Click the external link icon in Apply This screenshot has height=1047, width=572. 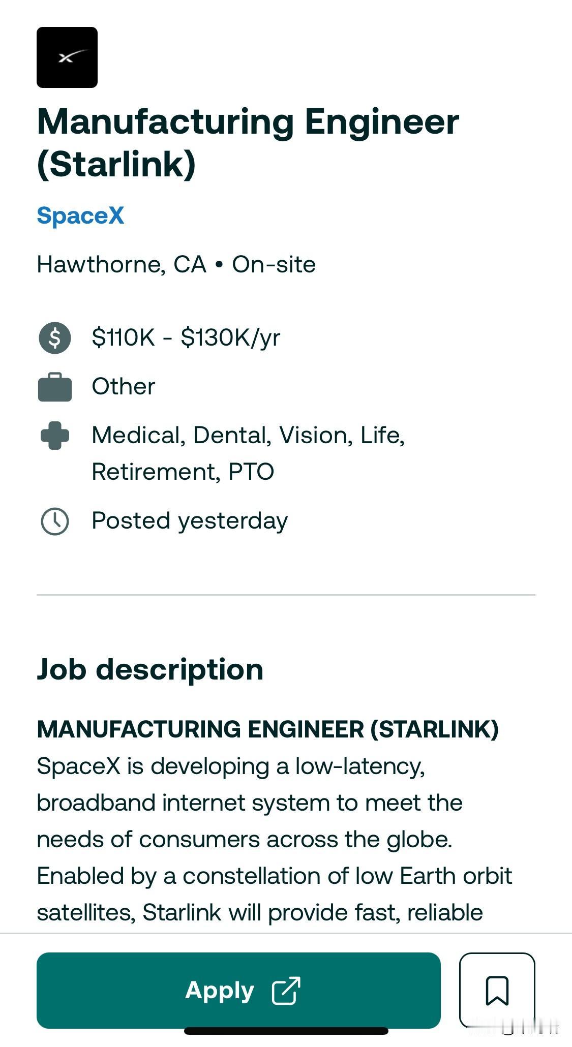pos(286,991)
